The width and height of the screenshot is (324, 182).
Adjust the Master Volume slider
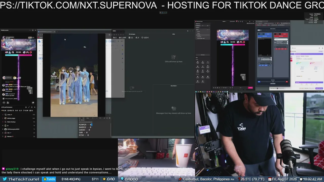273,30
